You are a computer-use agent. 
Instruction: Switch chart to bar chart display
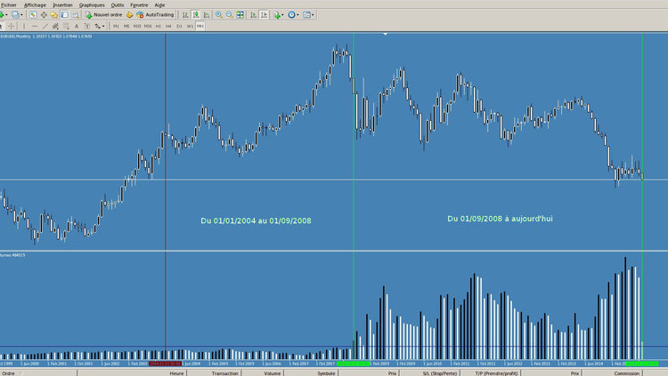point(184,15)
